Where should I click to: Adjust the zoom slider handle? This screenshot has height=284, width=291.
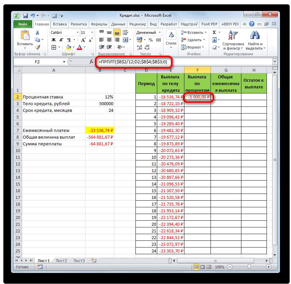tap(249, 267)
